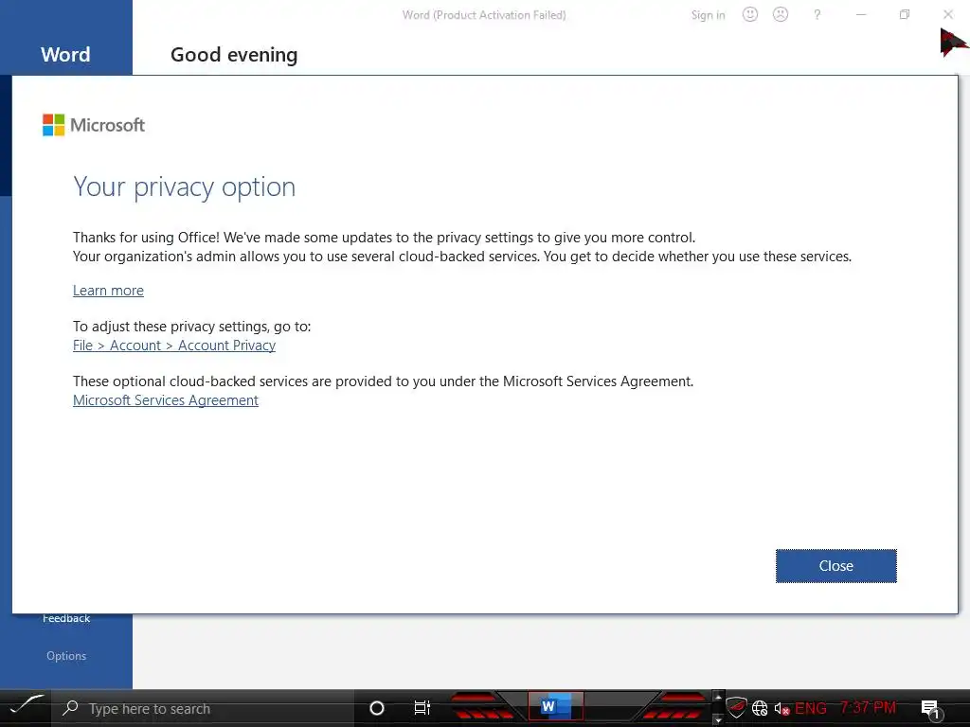
Task: Follow File > Account > Account Privacy link
Action: [174, 346]
